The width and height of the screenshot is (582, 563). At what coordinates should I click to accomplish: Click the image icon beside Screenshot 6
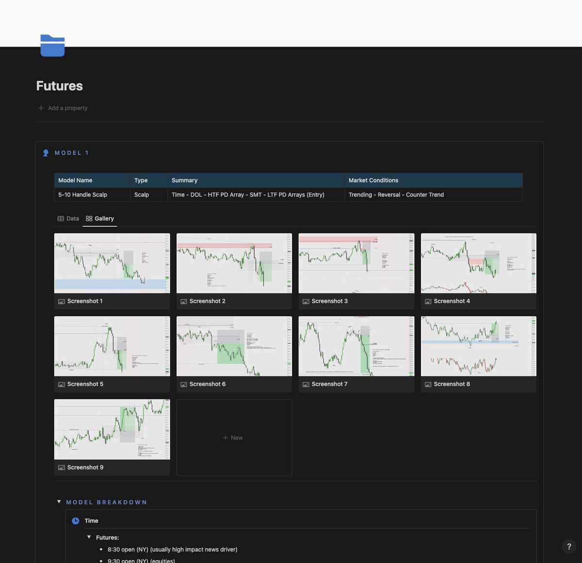point(184,384)
